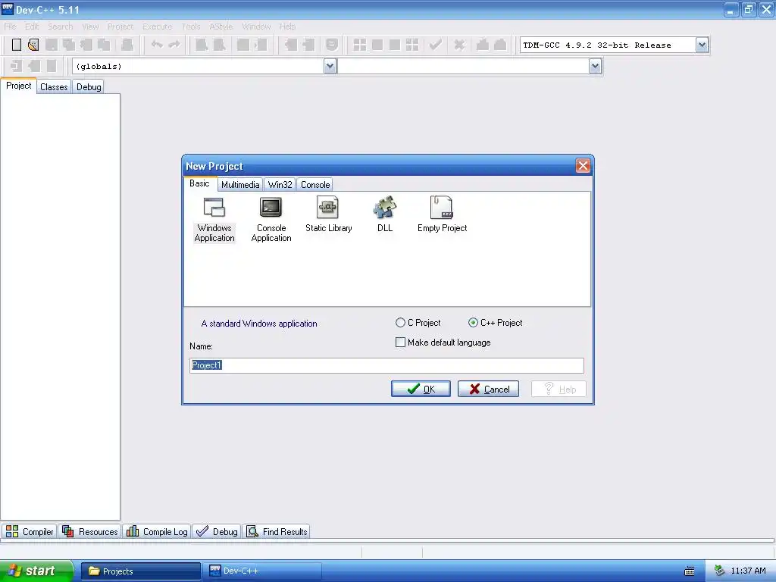Open the Execute menu

(158, 27)
